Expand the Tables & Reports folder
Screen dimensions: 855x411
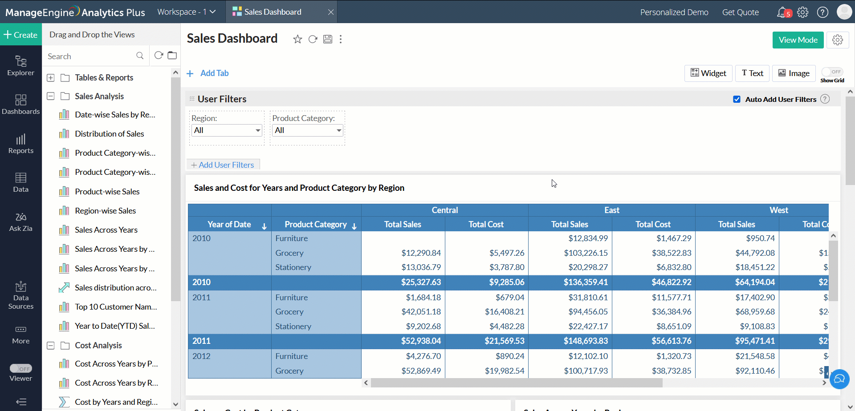[50, 77]
